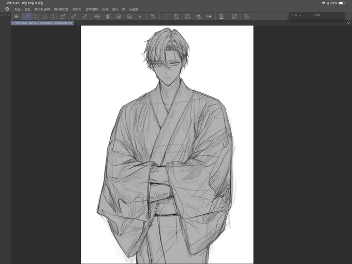Open the 애니메이션 menu
Image resolution: width=352 pixels, height=264 pixels.
point(61,9)
